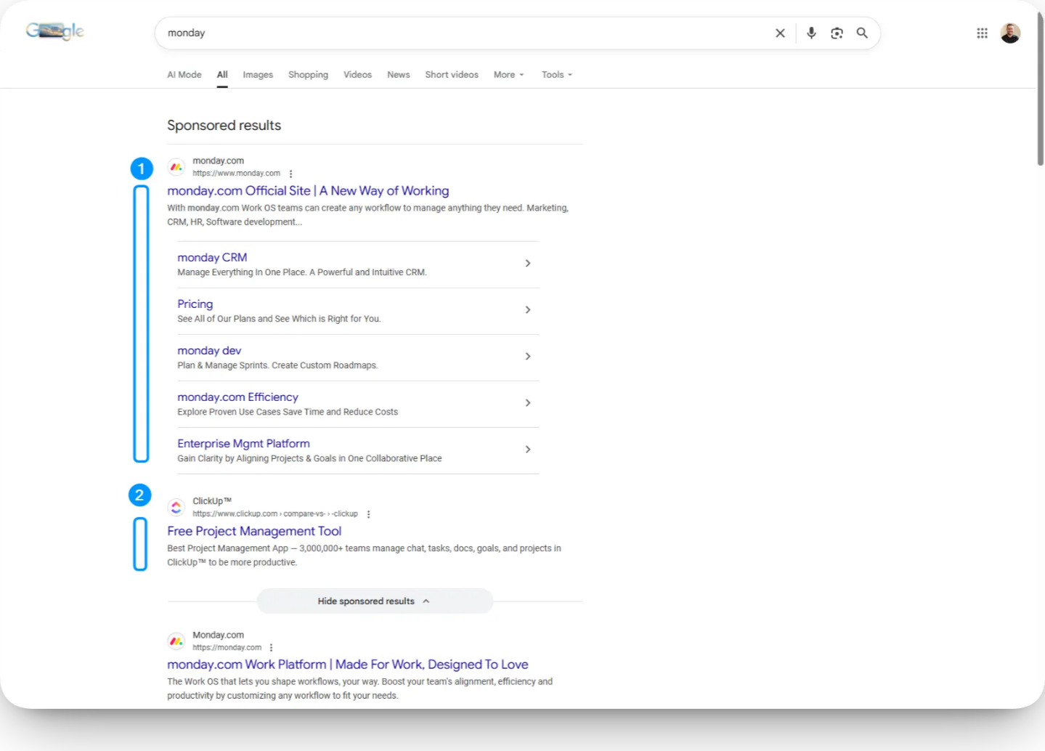Click the ClickUp compare-vs URL breadcrumb

pyautogui.click(x=275, y=514)
